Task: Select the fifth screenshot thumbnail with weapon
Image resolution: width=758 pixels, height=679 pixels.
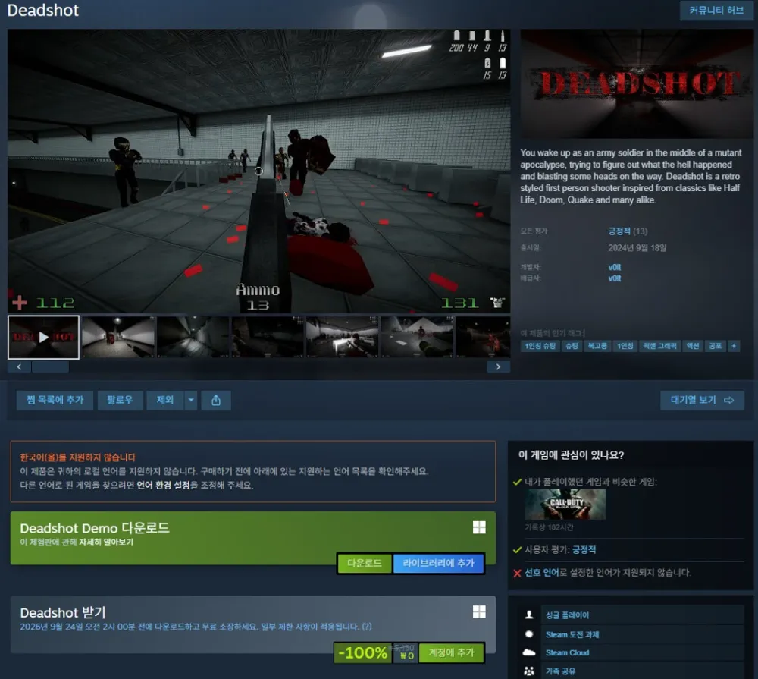Action: tap(343, 338)
